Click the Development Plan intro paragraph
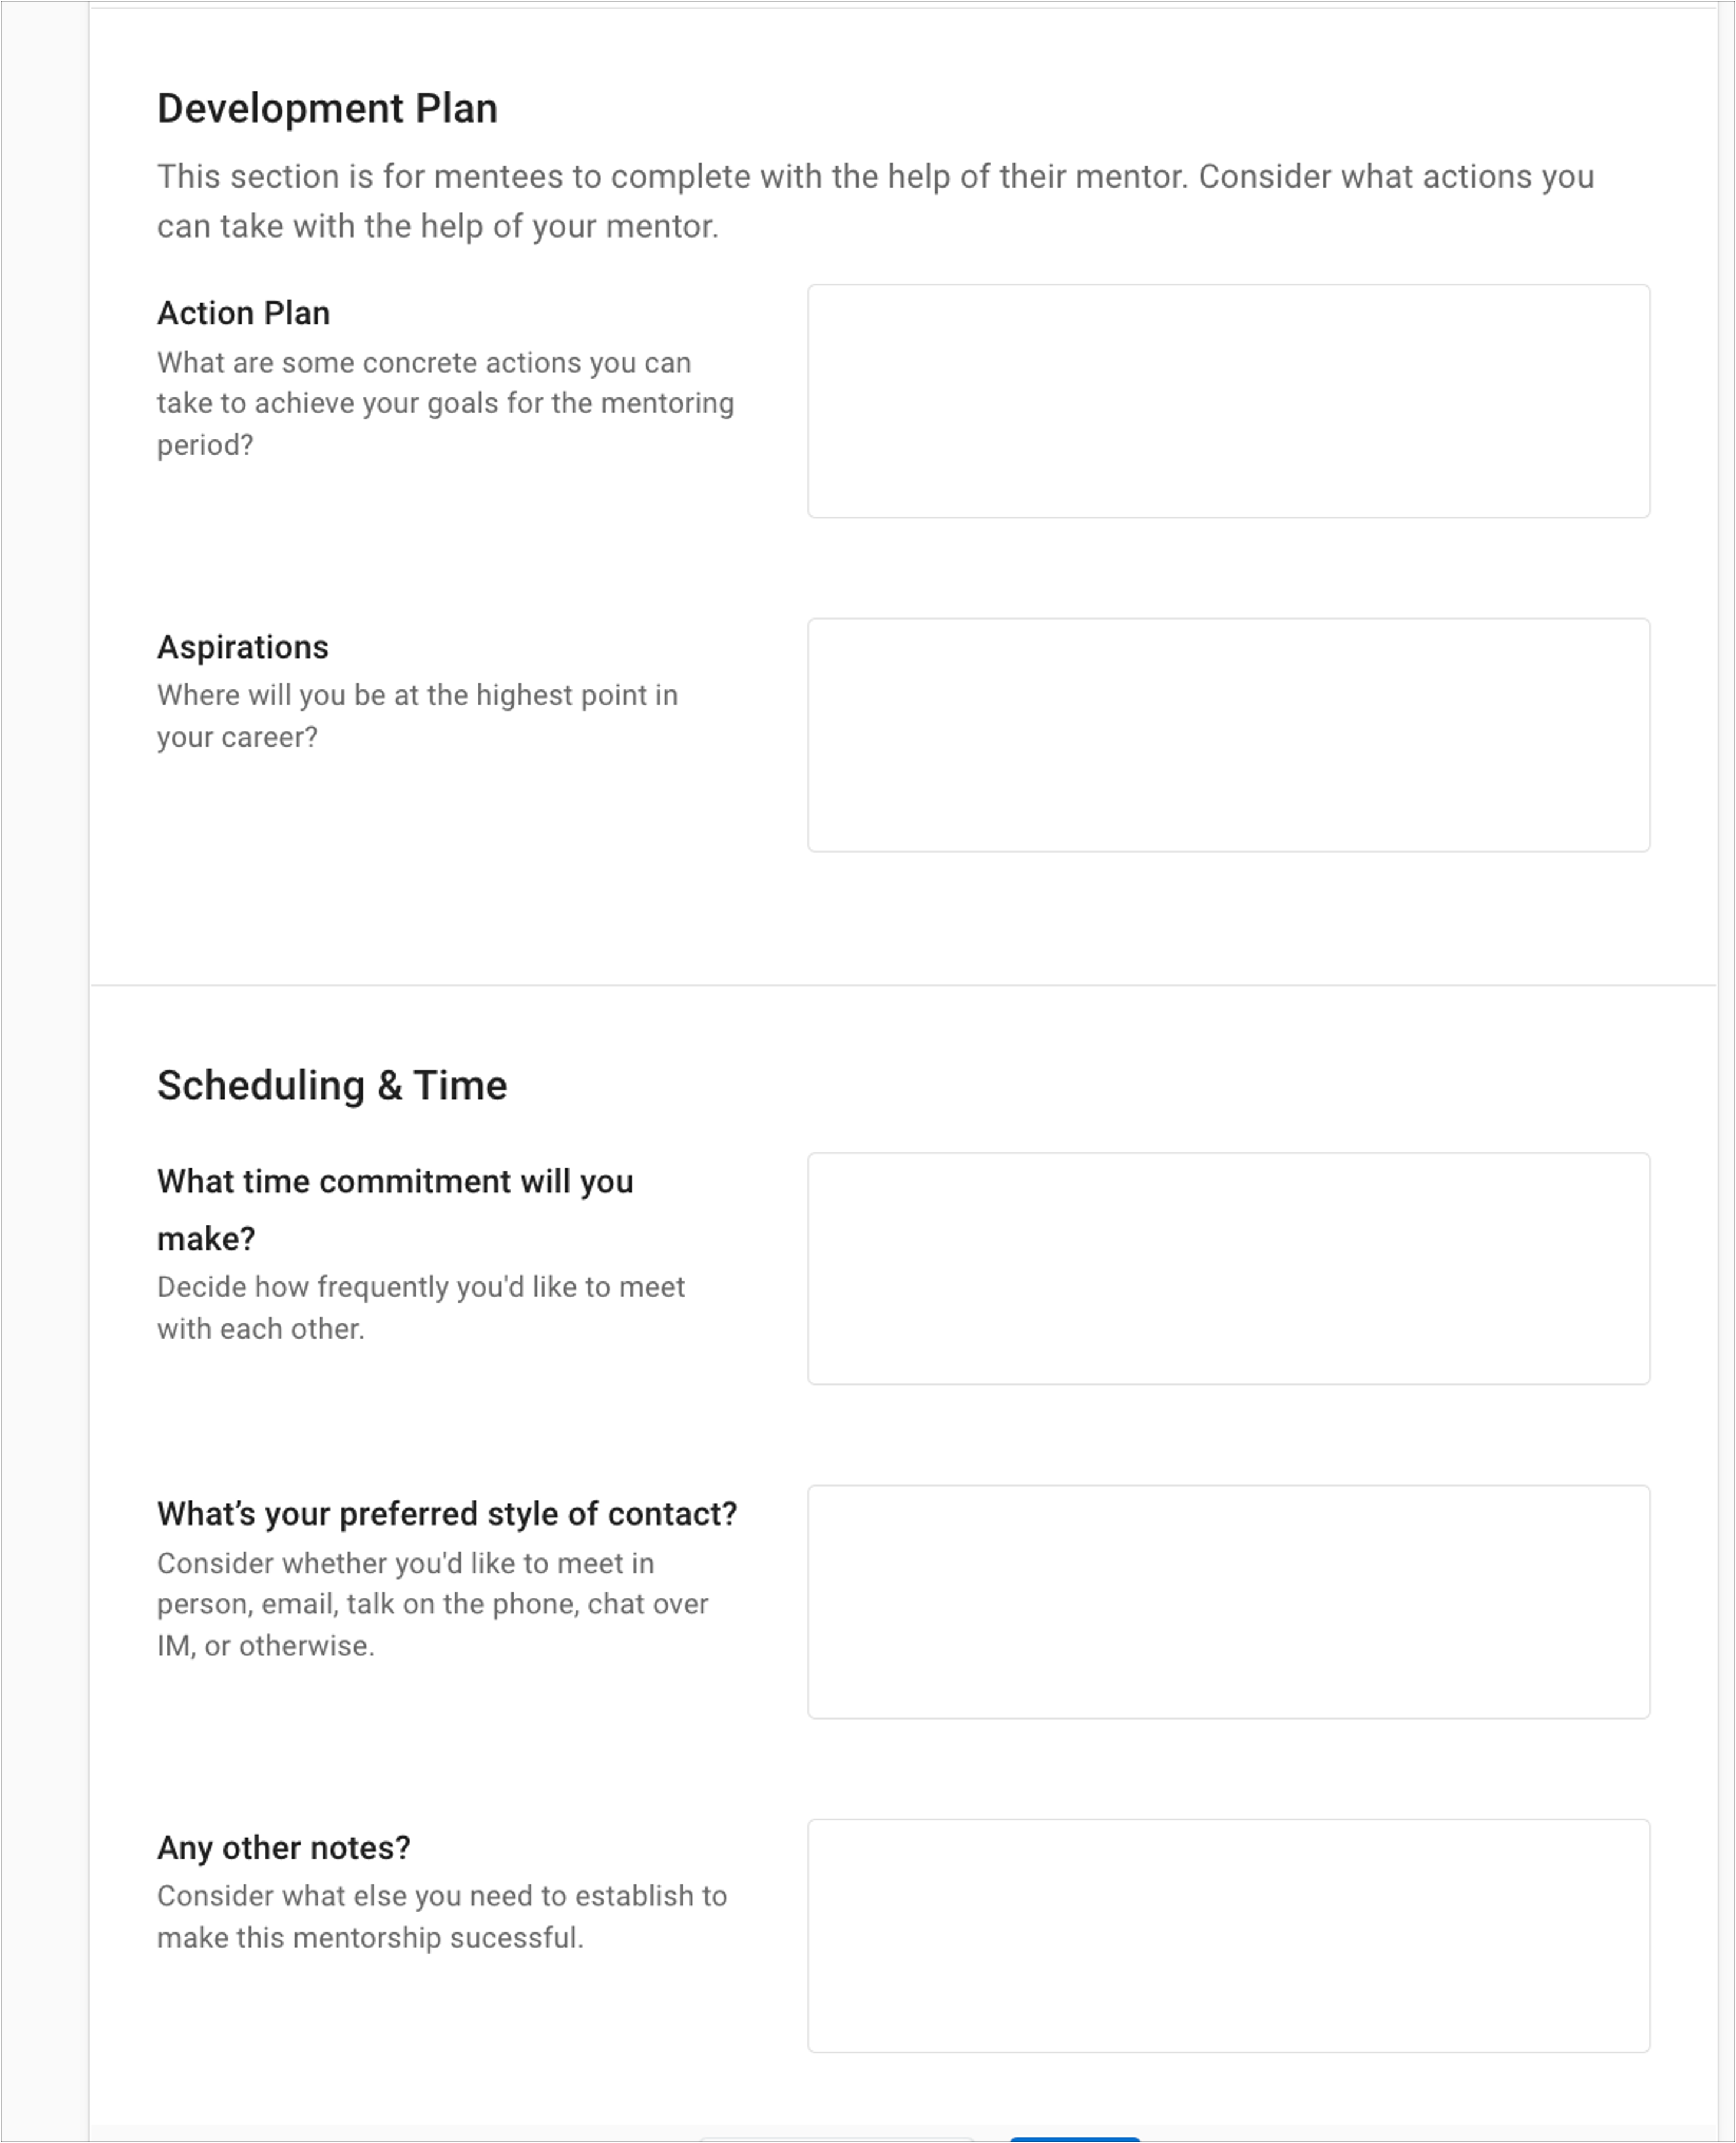This screenshot has height=2143, width=1736. point(875,201)
